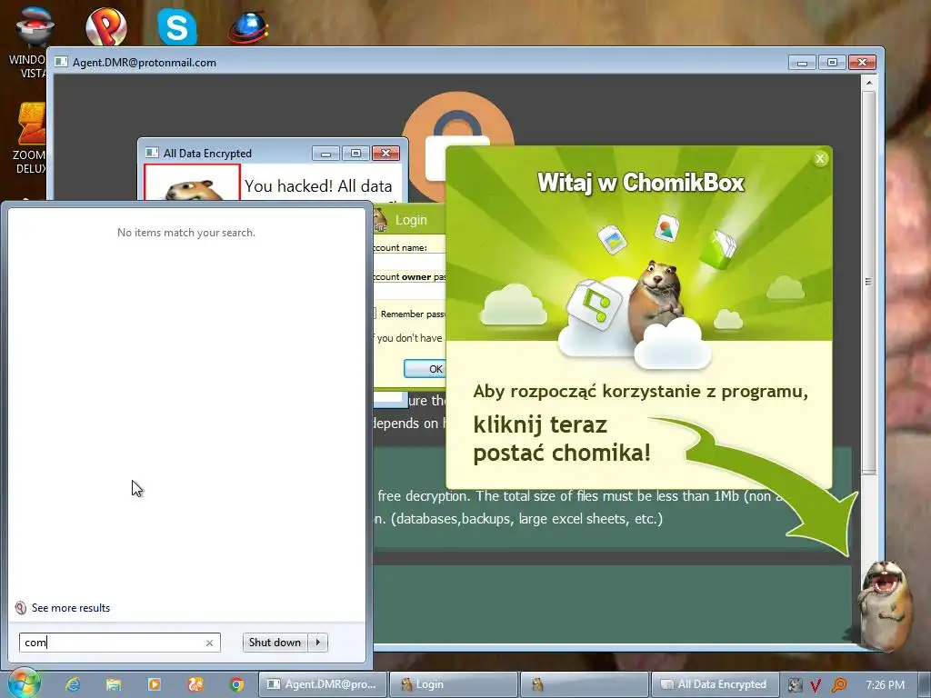Click the Agent.DMR window vertical scrollbar thumb
This screenshot has width=931, height=698.
868,282
